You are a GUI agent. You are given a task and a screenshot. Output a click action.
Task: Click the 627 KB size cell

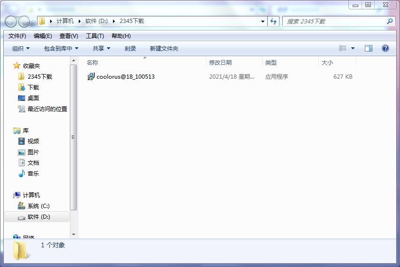tap(343, 76)
